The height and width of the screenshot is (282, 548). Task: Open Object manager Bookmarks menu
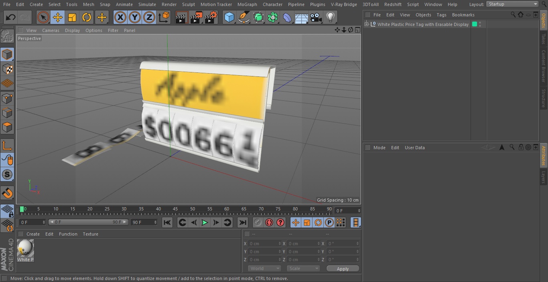click(x=463, y=15)
